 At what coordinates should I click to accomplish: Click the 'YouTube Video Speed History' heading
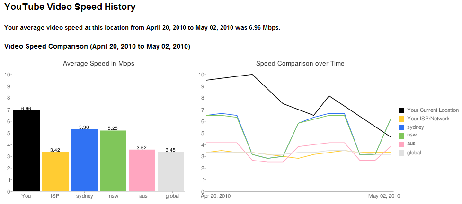(70, 8)
